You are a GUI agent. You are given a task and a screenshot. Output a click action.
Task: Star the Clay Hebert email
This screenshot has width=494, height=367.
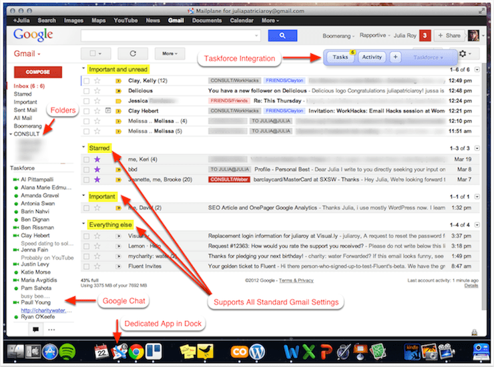(x=97, y=111)
